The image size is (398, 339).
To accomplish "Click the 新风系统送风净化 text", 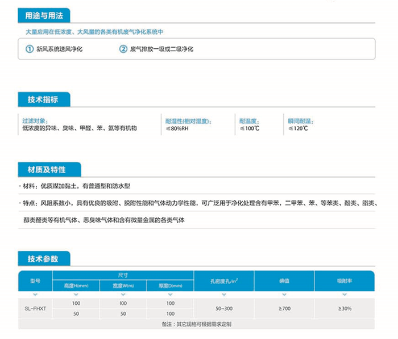I will point(60,49).
